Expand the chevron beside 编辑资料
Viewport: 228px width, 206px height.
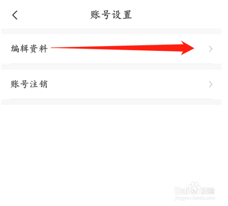click(211, 49)
